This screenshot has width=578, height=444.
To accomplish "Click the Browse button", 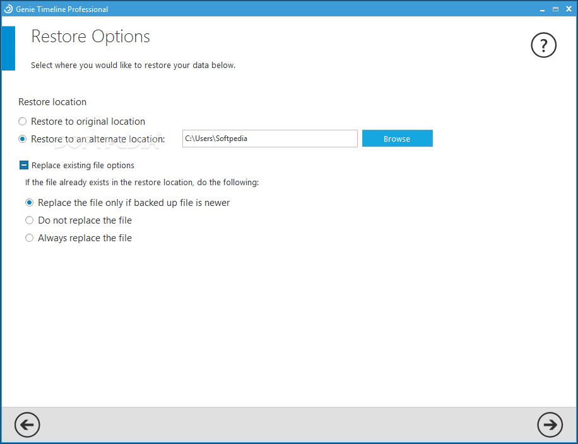I will click(x=397, y=139).
